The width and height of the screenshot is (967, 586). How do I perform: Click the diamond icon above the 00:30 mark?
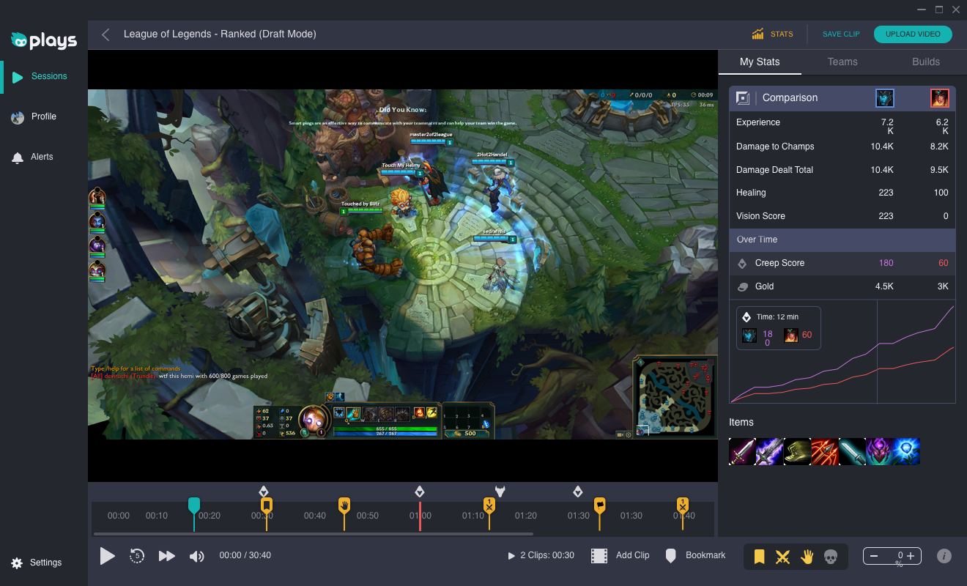click(264, 491)
